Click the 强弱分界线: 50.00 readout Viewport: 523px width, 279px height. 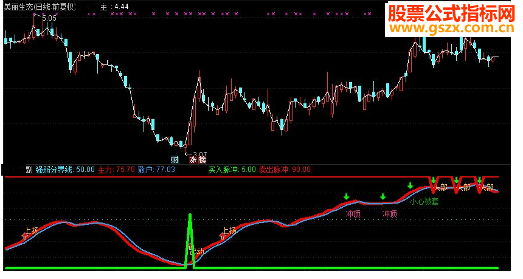tap(65, 170)
